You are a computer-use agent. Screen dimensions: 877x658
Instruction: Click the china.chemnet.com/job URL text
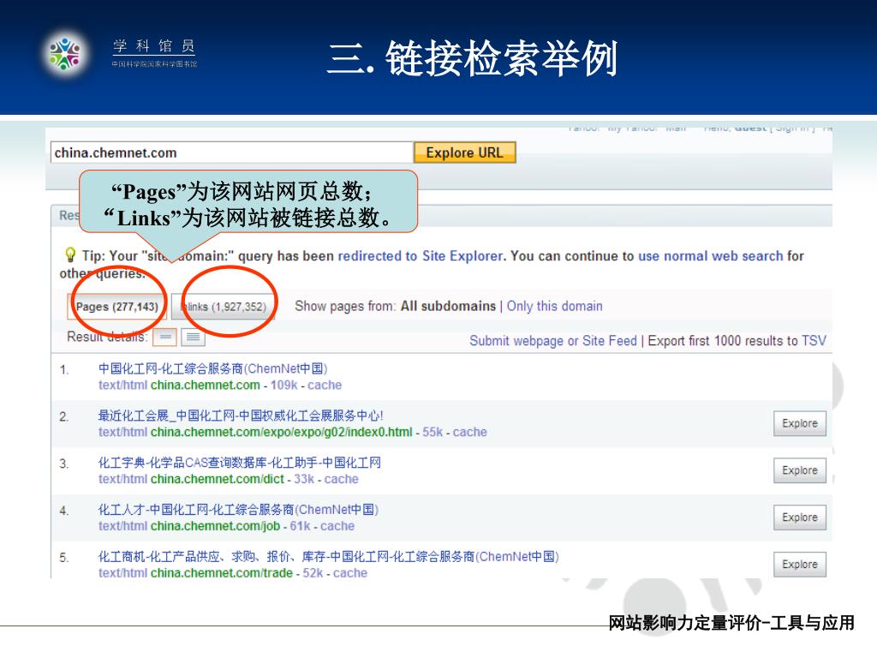pyautogui.click(x=215, y=526)
